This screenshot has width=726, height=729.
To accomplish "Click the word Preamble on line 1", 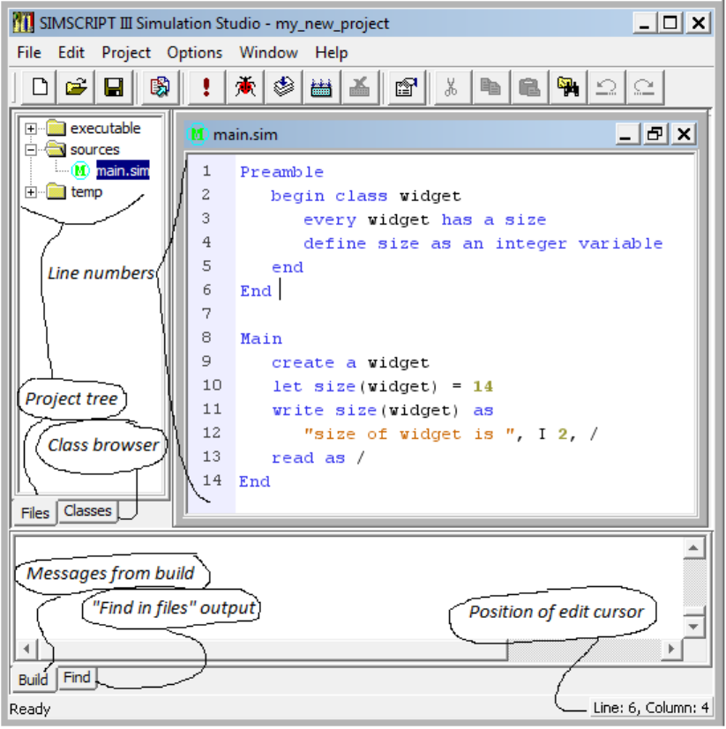I will pyautogui.click(x=281, y=173).
